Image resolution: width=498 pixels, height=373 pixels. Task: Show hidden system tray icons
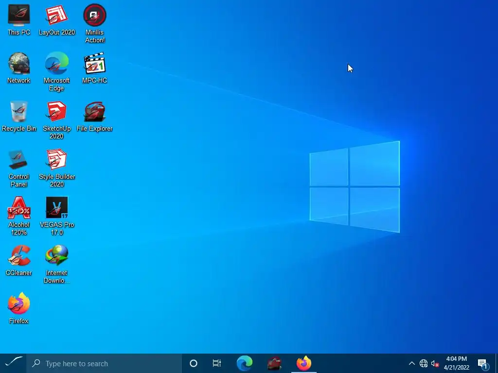click(x=411, y=363)
